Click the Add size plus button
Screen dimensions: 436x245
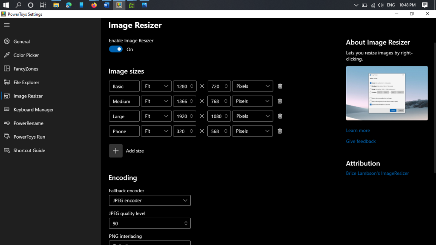coord(116,151)
